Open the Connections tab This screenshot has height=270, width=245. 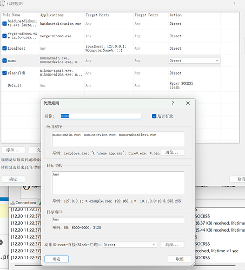coord(24,202)
